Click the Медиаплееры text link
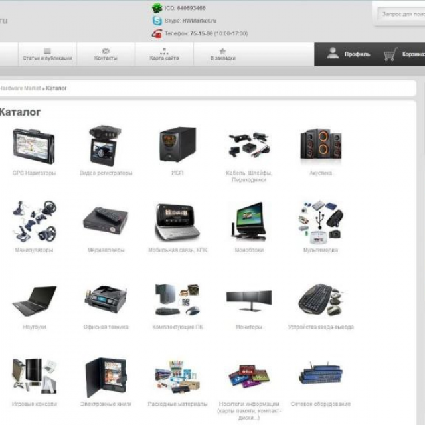 (x=106, y=250)
